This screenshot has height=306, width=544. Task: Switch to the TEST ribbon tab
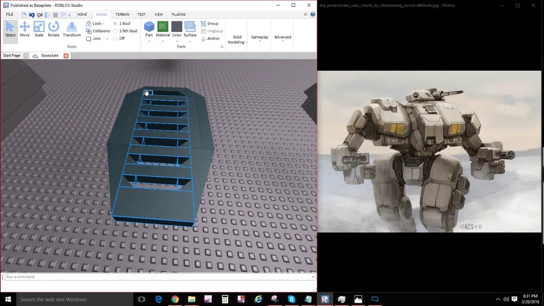[142, 14]
